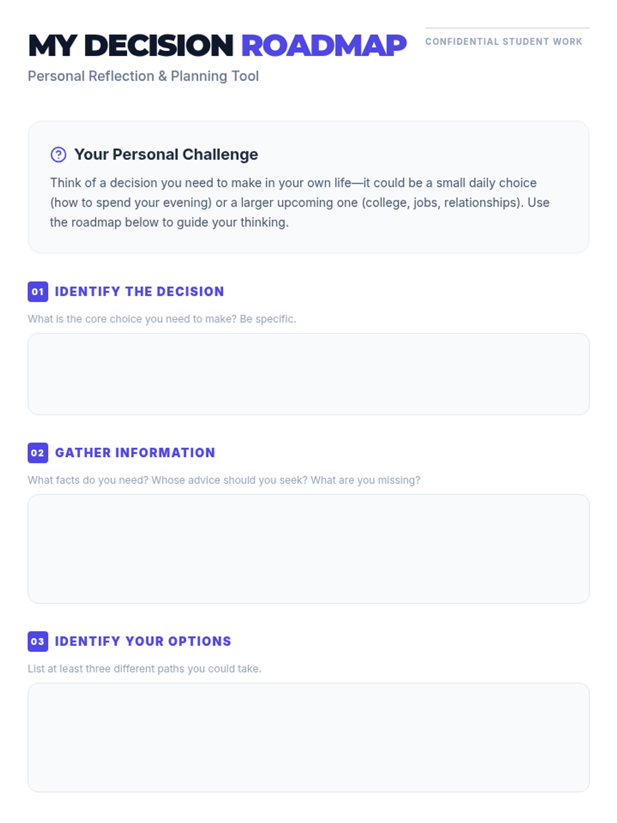The image size is (617, 823).
Task: Focus the Gather Information answer box
Action: pyautogui.click(x=308, y=549)
